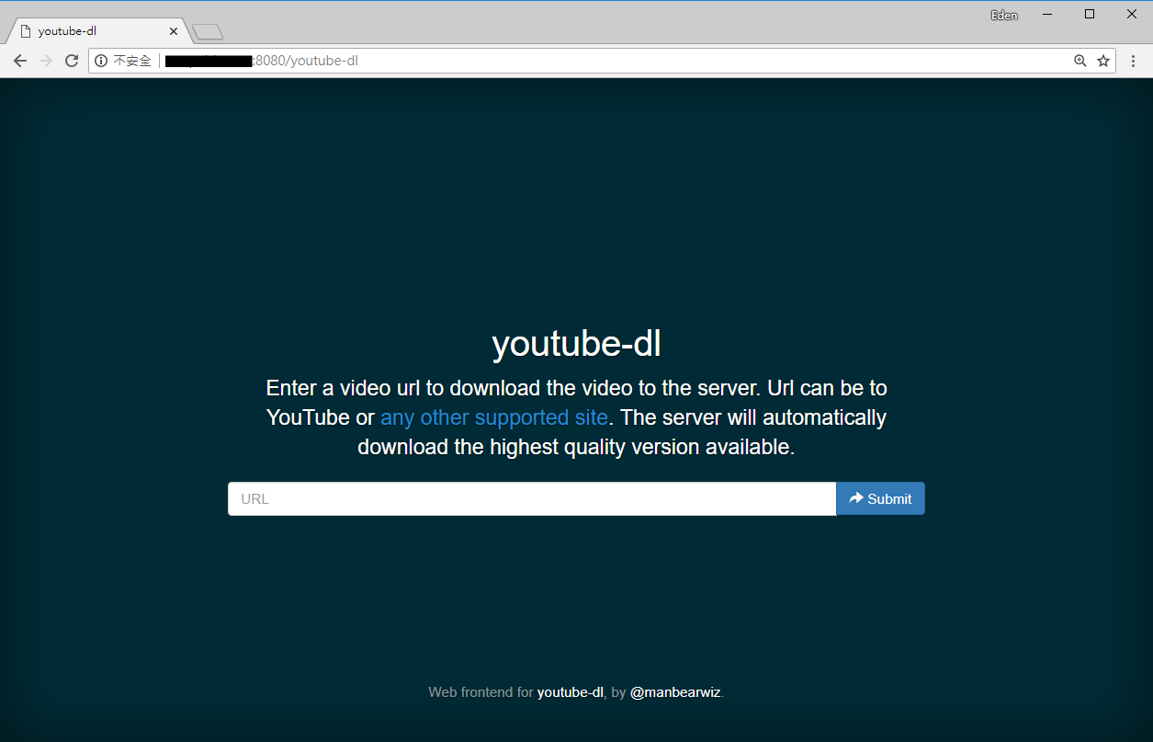The image size is (1153, 742).
Task: Focus the URL input field
Action: tap(532, 499)
